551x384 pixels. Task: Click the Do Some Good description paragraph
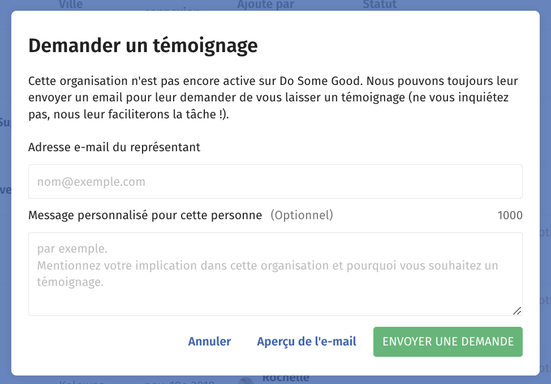(273, 97)
